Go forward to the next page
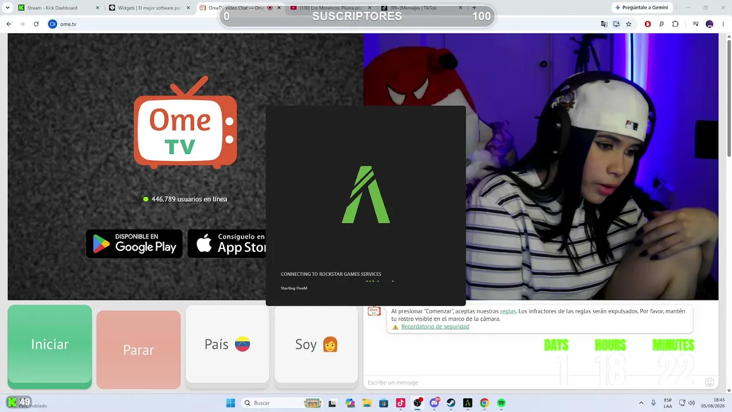The image size is (732, 412). click(x=22, y=24)
